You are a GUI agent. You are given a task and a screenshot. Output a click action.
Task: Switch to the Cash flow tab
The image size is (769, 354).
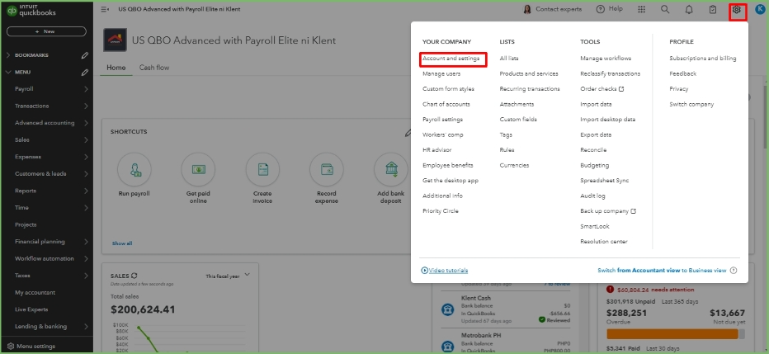tap(154, 68)
